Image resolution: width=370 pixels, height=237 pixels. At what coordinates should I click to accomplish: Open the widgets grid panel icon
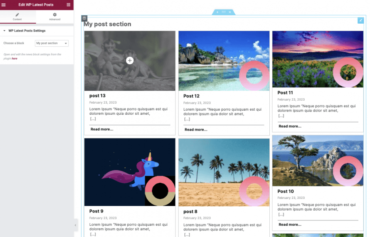point(69,5)
